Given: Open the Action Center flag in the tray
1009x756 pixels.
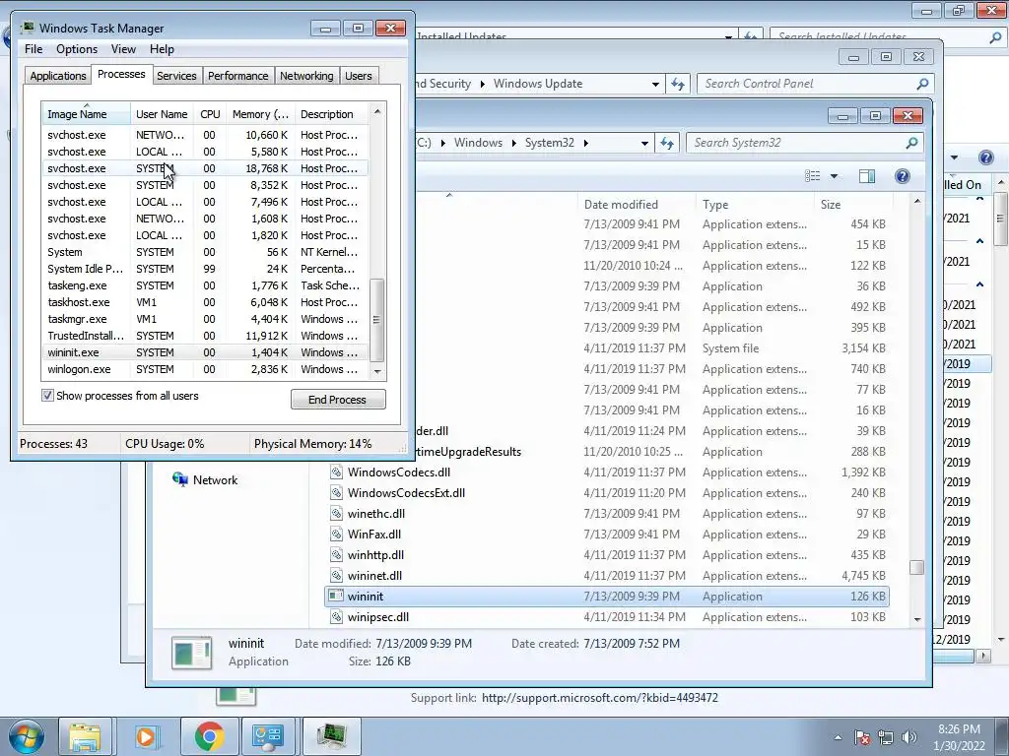Looking at the screenshot, I should [x=861, y=737].
